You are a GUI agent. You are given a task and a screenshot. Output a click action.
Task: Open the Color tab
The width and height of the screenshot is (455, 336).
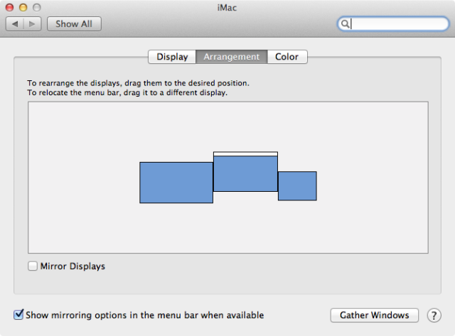(x=287, y=57)
